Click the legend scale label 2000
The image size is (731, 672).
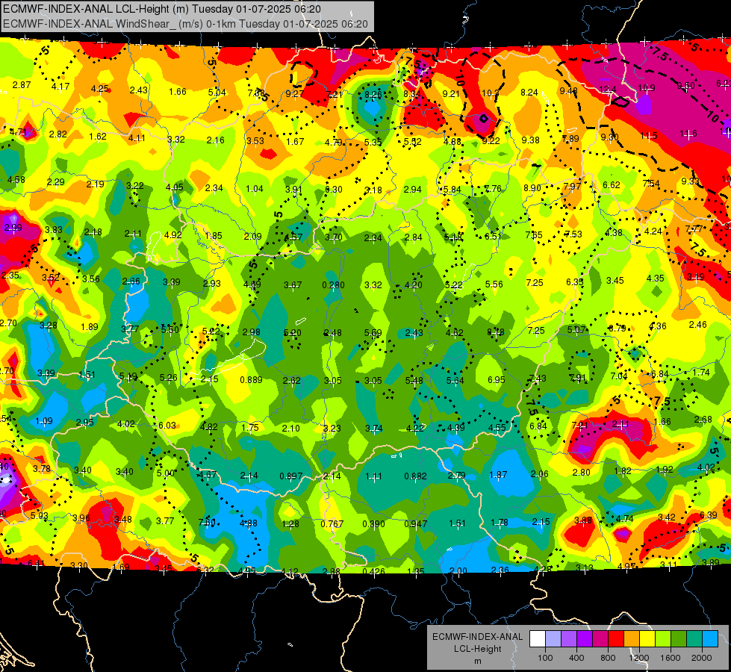click(x=702, y=658)
